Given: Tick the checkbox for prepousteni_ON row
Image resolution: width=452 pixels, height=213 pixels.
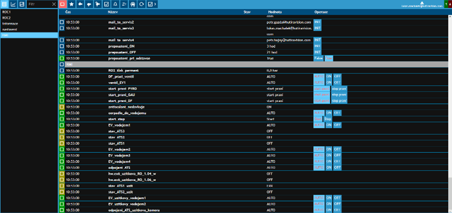Looking at the screenshot, I should [x=62, y=46].
